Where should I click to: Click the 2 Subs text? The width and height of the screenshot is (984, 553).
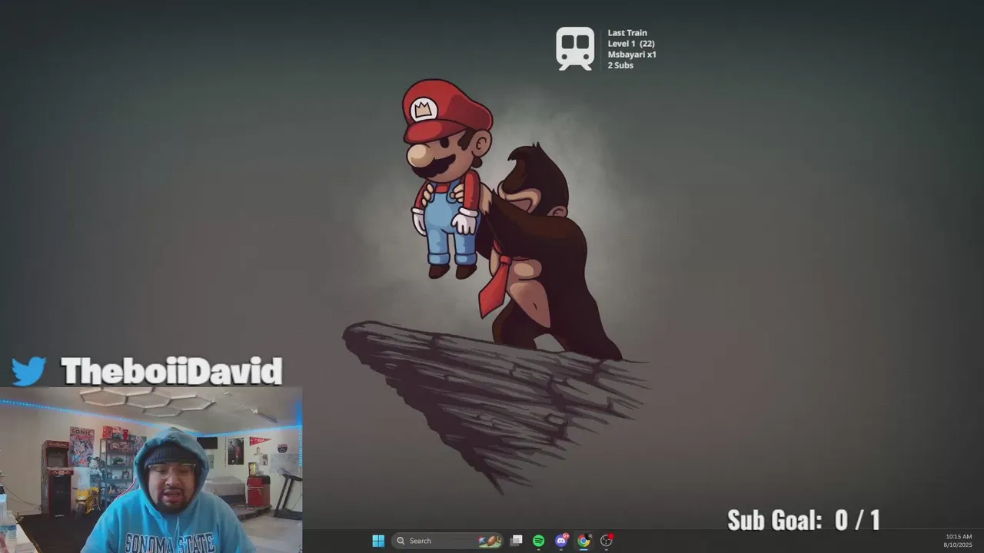point(620,65)
